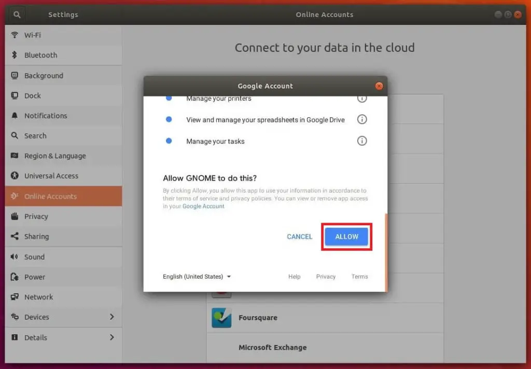
Task: Open Region & Language settings
Action: tap(63, 156)
